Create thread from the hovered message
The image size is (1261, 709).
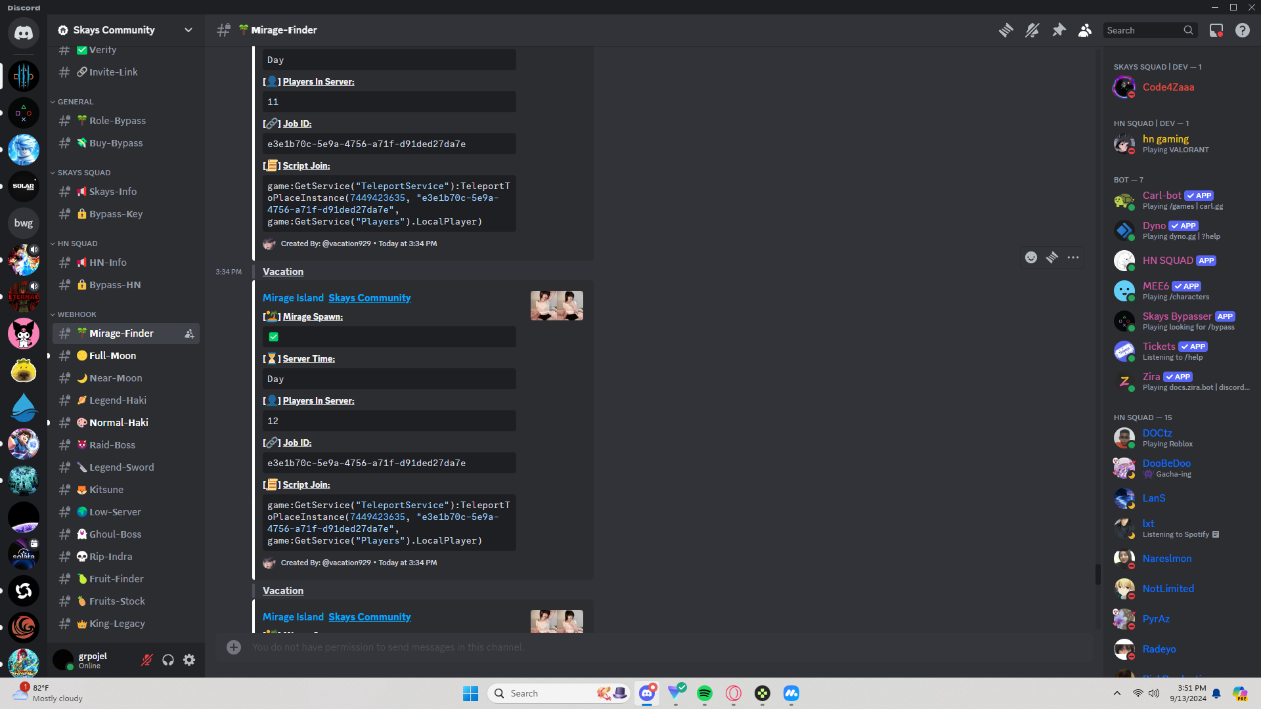point(1052,257)
